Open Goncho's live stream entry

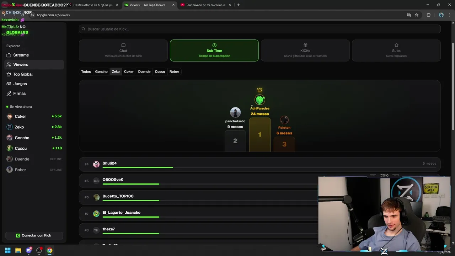[34, 138]
